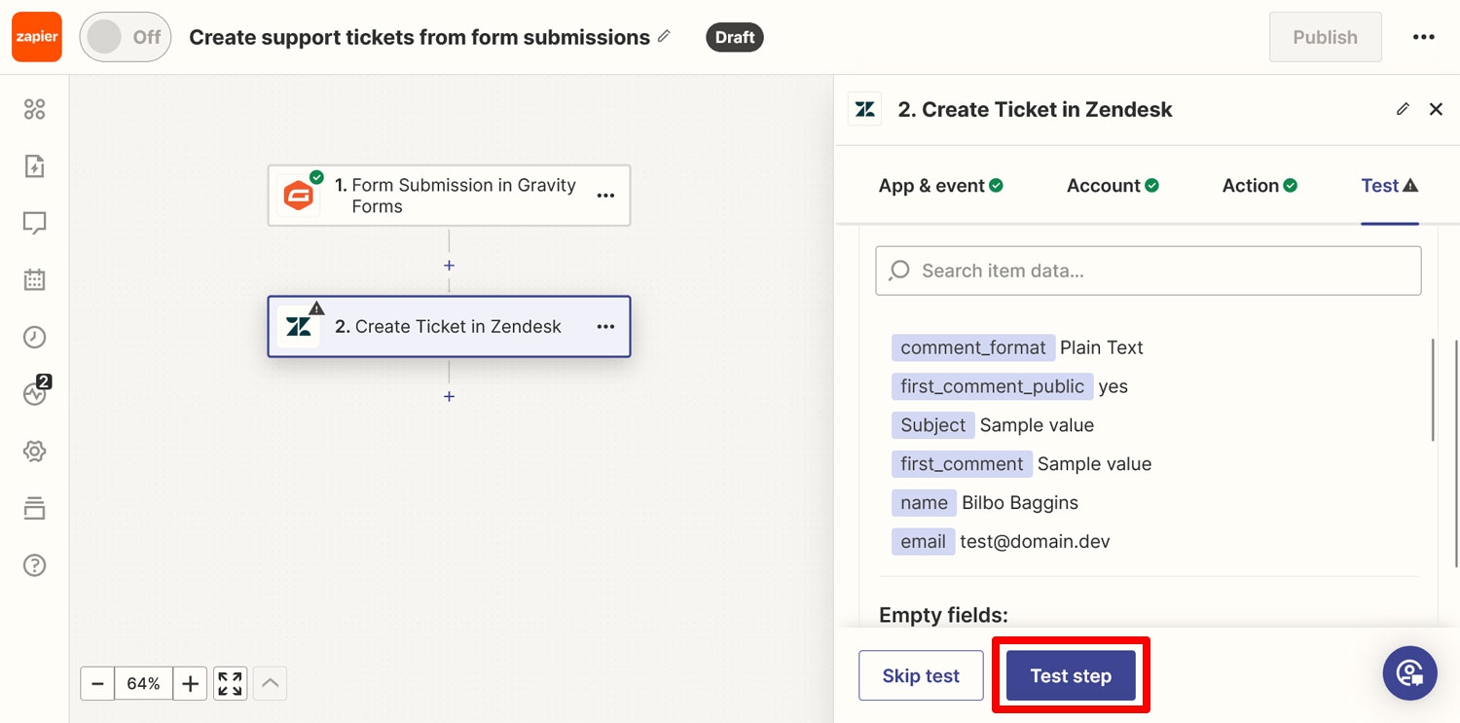
Task: Click the Publish button
Action: click(1325, 37)
